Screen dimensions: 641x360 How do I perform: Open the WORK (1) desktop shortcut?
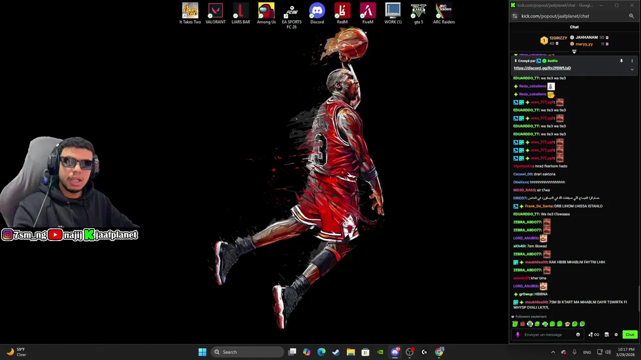393,13
